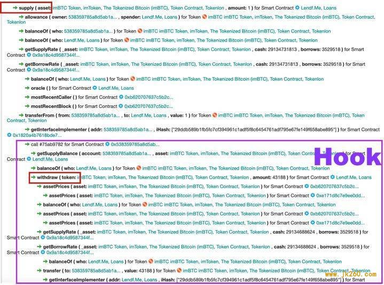The height and width of the screenshot is (285, 384).
Task: Open addr Lendf.Me, Loans link in bottom getInterfaceImplementer row
Action: pos(139,280)
